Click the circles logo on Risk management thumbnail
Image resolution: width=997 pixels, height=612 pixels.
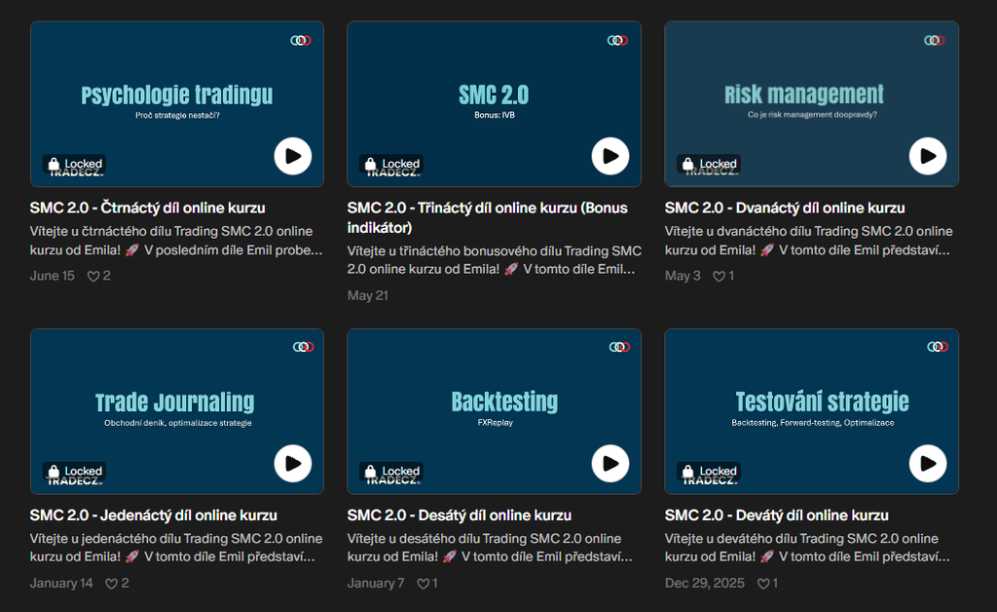[934, 40]
